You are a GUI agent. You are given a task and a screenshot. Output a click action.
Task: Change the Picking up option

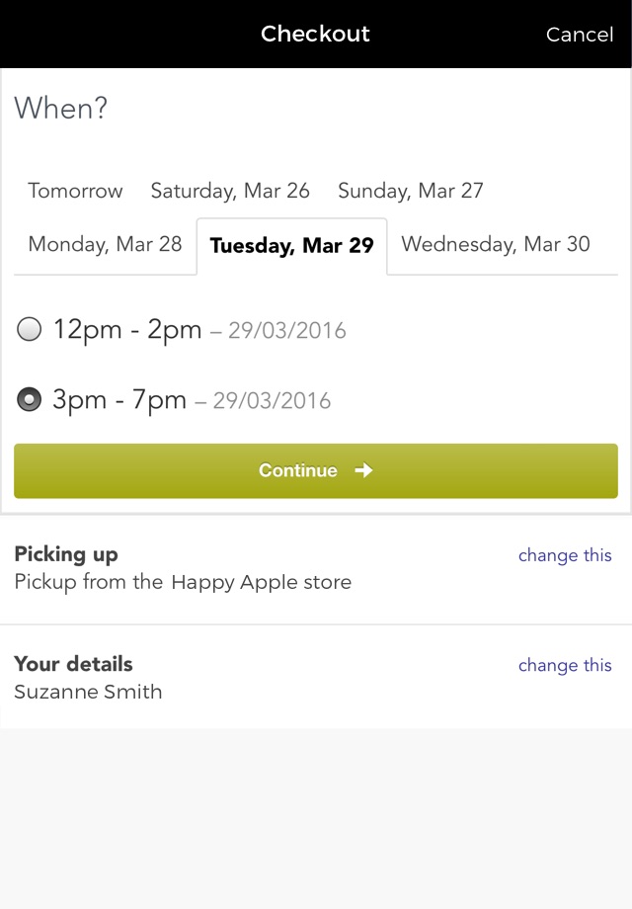[x=565, y=555]
